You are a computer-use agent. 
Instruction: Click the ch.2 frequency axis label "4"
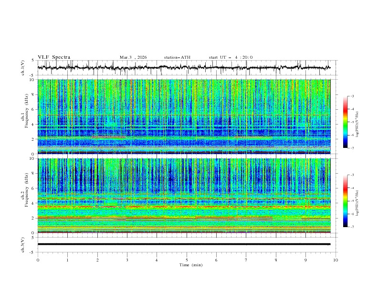tap(33, 203)
